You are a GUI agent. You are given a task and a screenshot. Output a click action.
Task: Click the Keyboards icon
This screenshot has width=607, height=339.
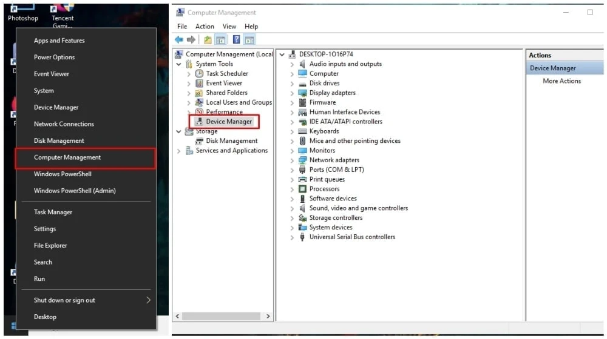[x=302, y=131]
